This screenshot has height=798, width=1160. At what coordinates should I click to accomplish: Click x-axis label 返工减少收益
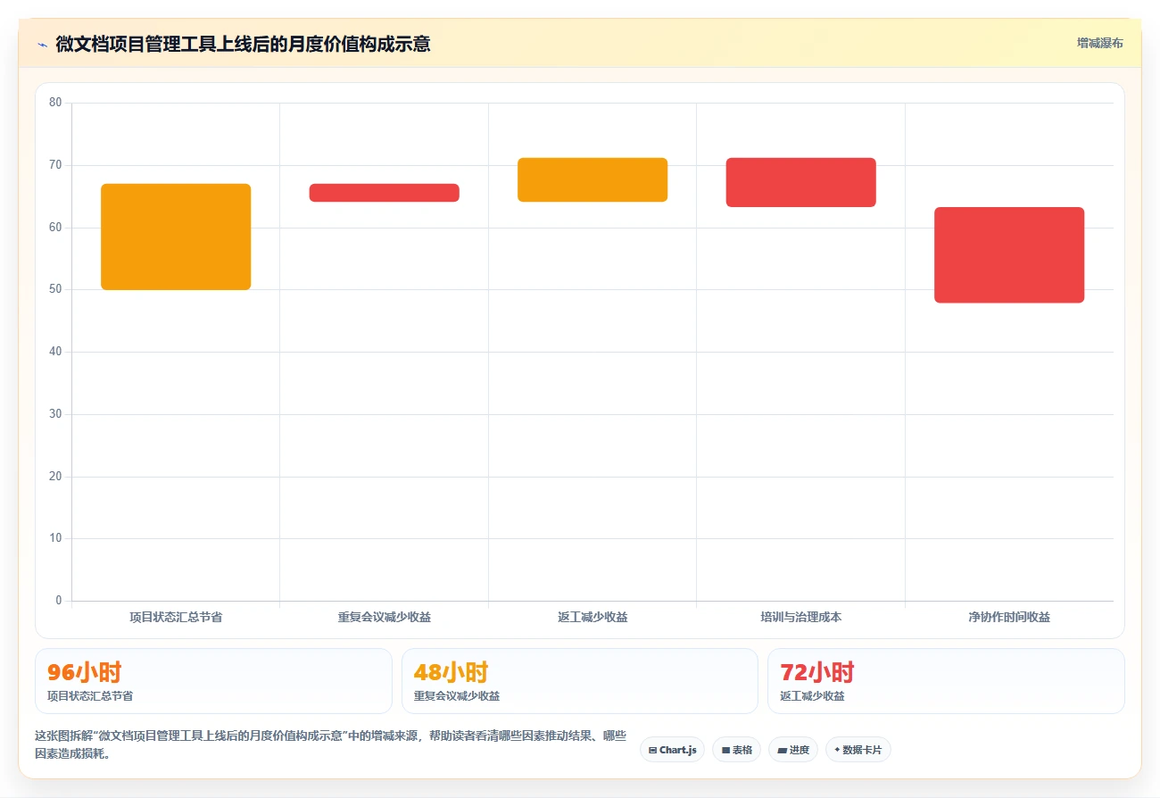point(592,617)
